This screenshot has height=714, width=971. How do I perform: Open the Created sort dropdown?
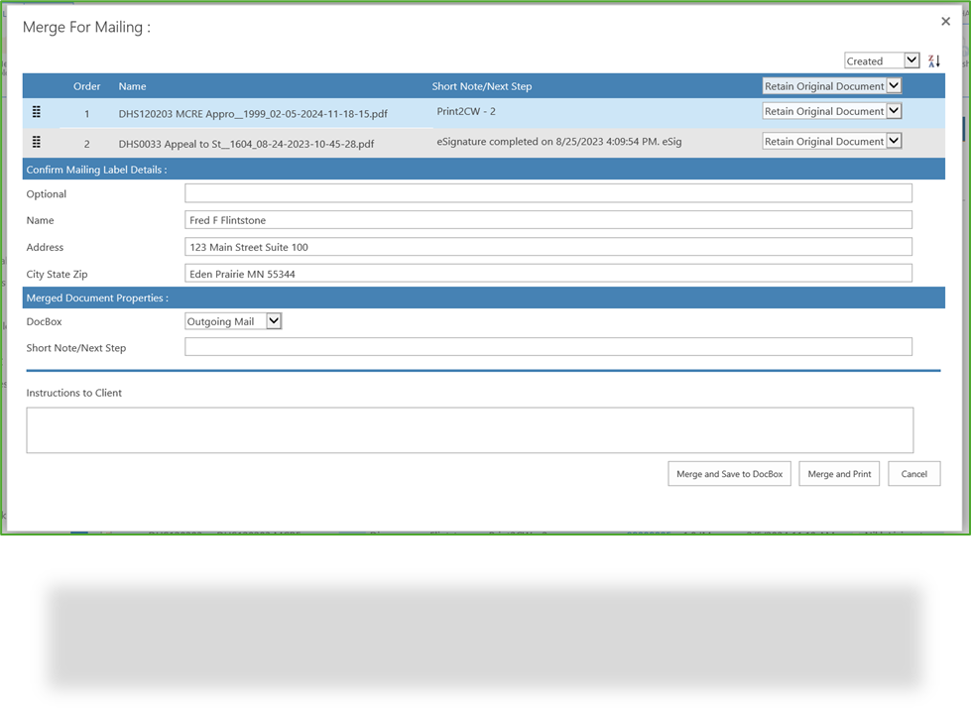910,60
